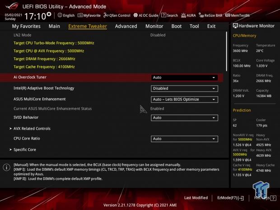The image size is (280, 210).
Task: Open ASUS MultiCore Enhancement dropdown
Action: click(184, 99)
